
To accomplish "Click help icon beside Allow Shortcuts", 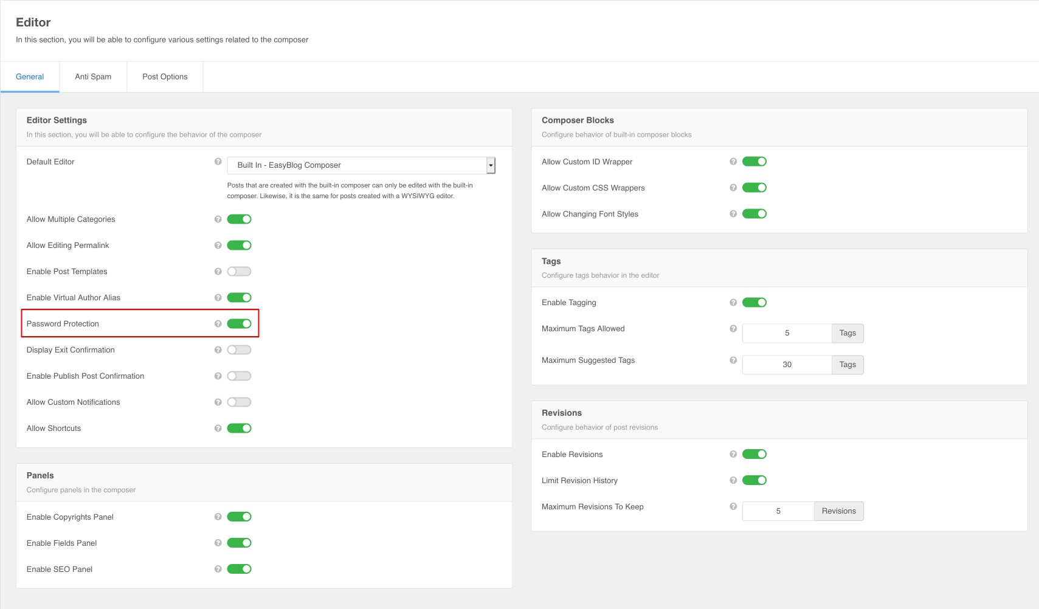I will (218, 428).
